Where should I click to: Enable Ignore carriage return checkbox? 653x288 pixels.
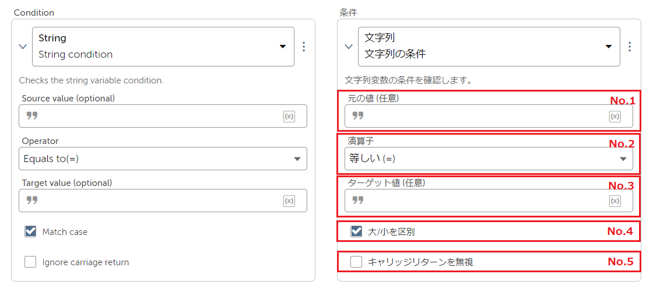30,262
